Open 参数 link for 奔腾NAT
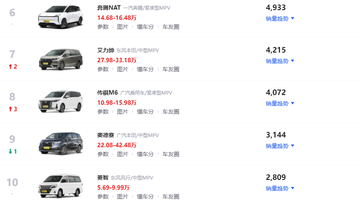Screen dimensions: 360x205 [x=103, y=27]
